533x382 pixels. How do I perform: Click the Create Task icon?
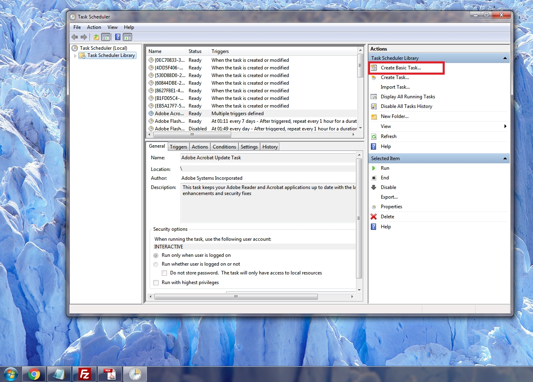(x=374, y=77)
